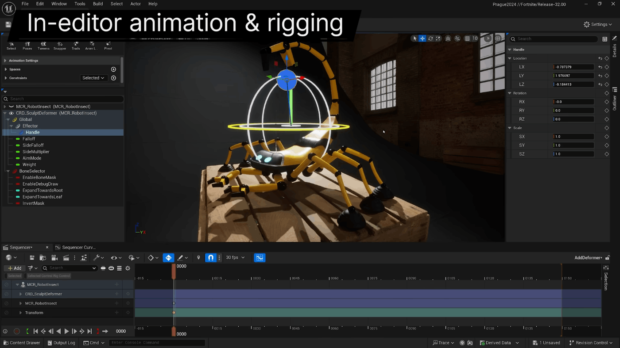The image size is (620, 348).
Task: Add keyframe for Rotation RZ channel
Action: (607, 119)
